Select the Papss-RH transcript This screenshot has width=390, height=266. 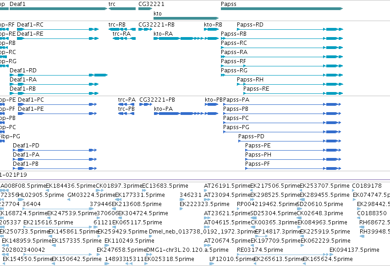point(290,84)
